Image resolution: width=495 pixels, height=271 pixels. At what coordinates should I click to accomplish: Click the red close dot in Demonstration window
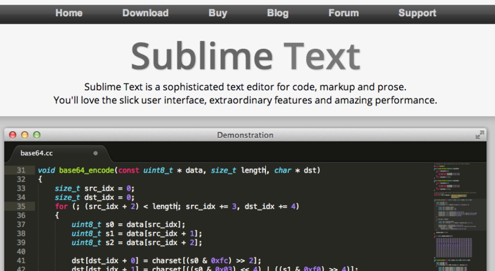click(12, 135)
